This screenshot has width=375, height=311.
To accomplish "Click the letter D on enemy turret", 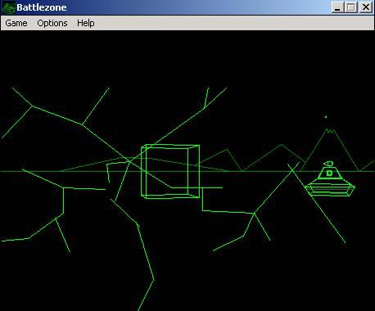I will coord(329,173).
